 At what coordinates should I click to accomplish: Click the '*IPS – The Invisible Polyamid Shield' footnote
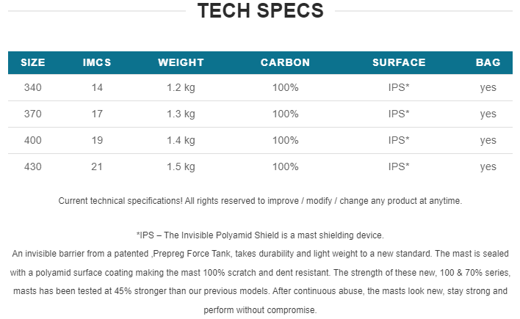(260, 235)
